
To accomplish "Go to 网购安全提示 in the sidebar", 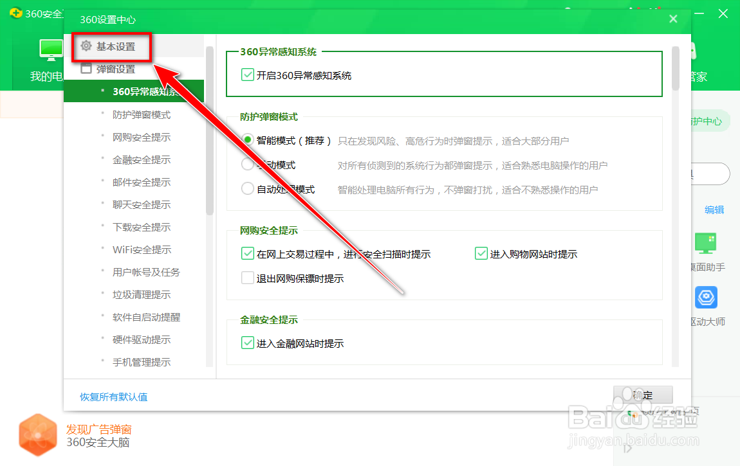I will point(141,137).
